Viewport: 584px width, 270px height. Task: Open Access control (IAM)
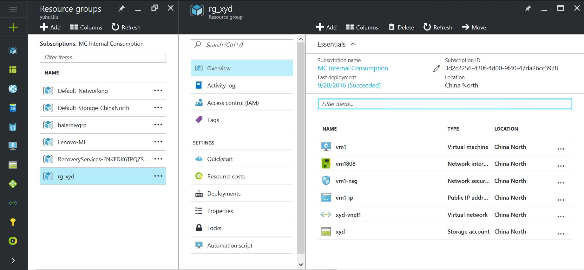click(242, 103)
